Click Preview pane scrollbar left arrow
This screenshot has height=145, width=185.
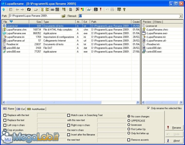point(143,102)
